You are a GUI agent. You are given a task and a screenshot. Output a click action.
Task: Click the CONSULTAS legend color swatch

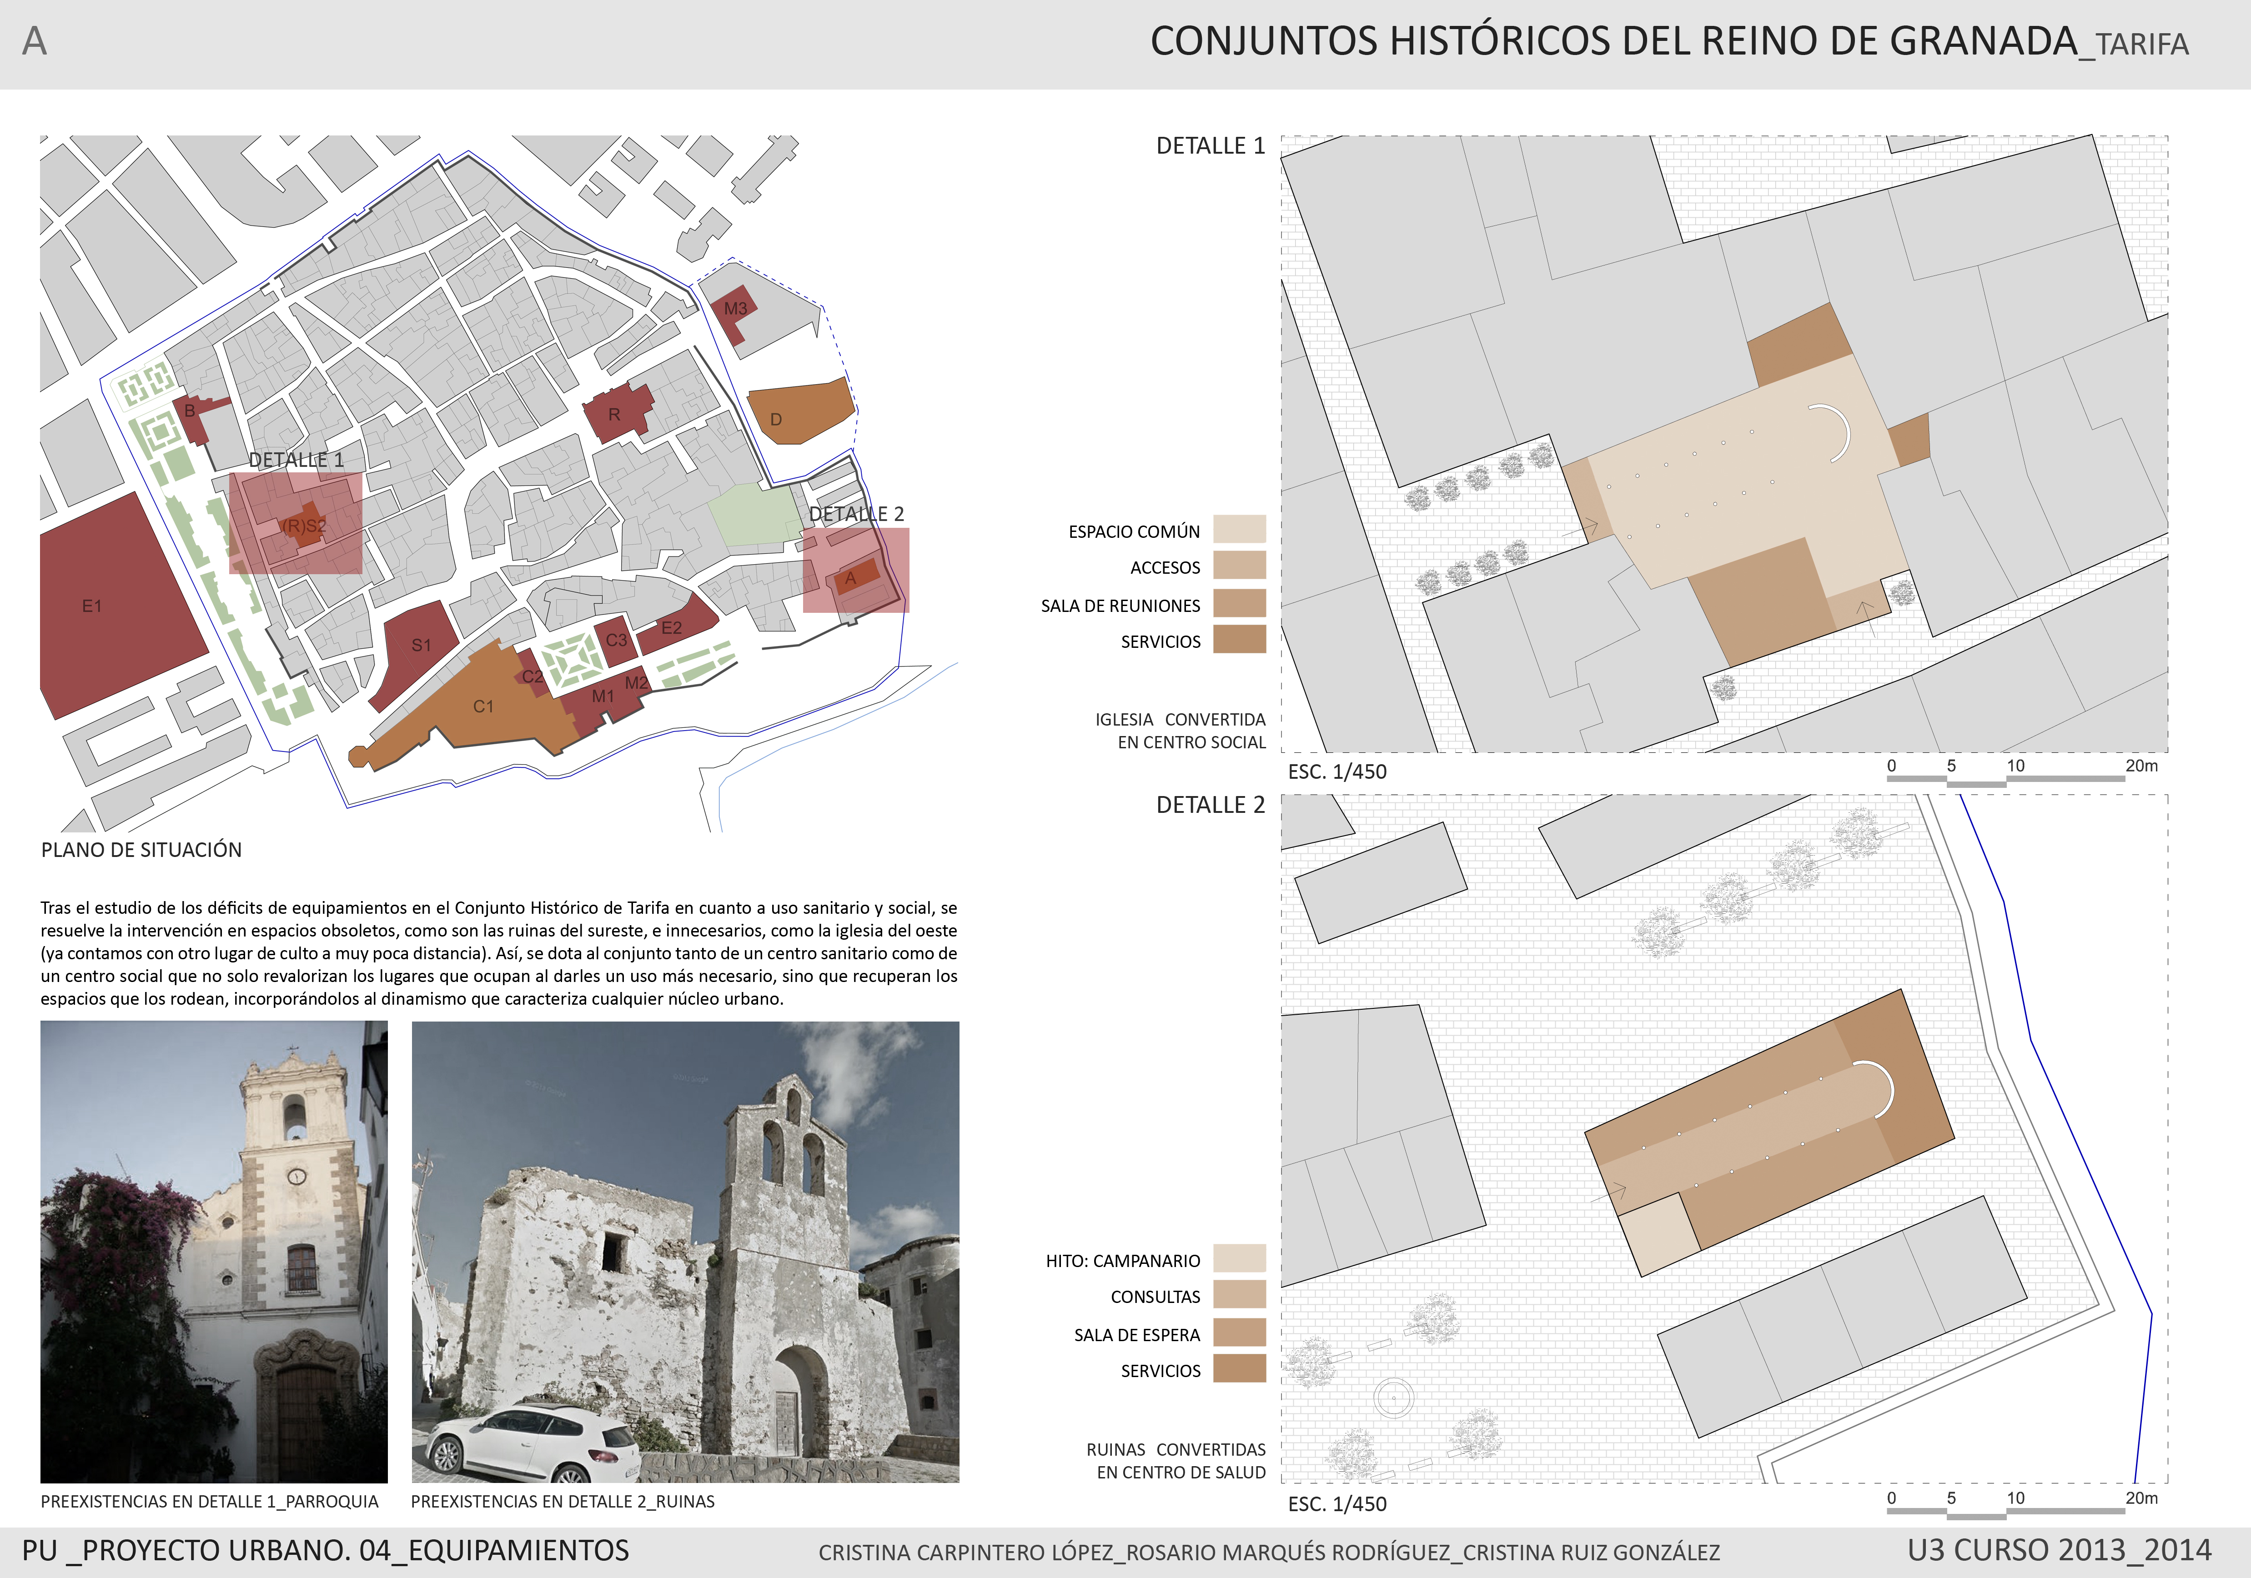pos(1239,1295)
